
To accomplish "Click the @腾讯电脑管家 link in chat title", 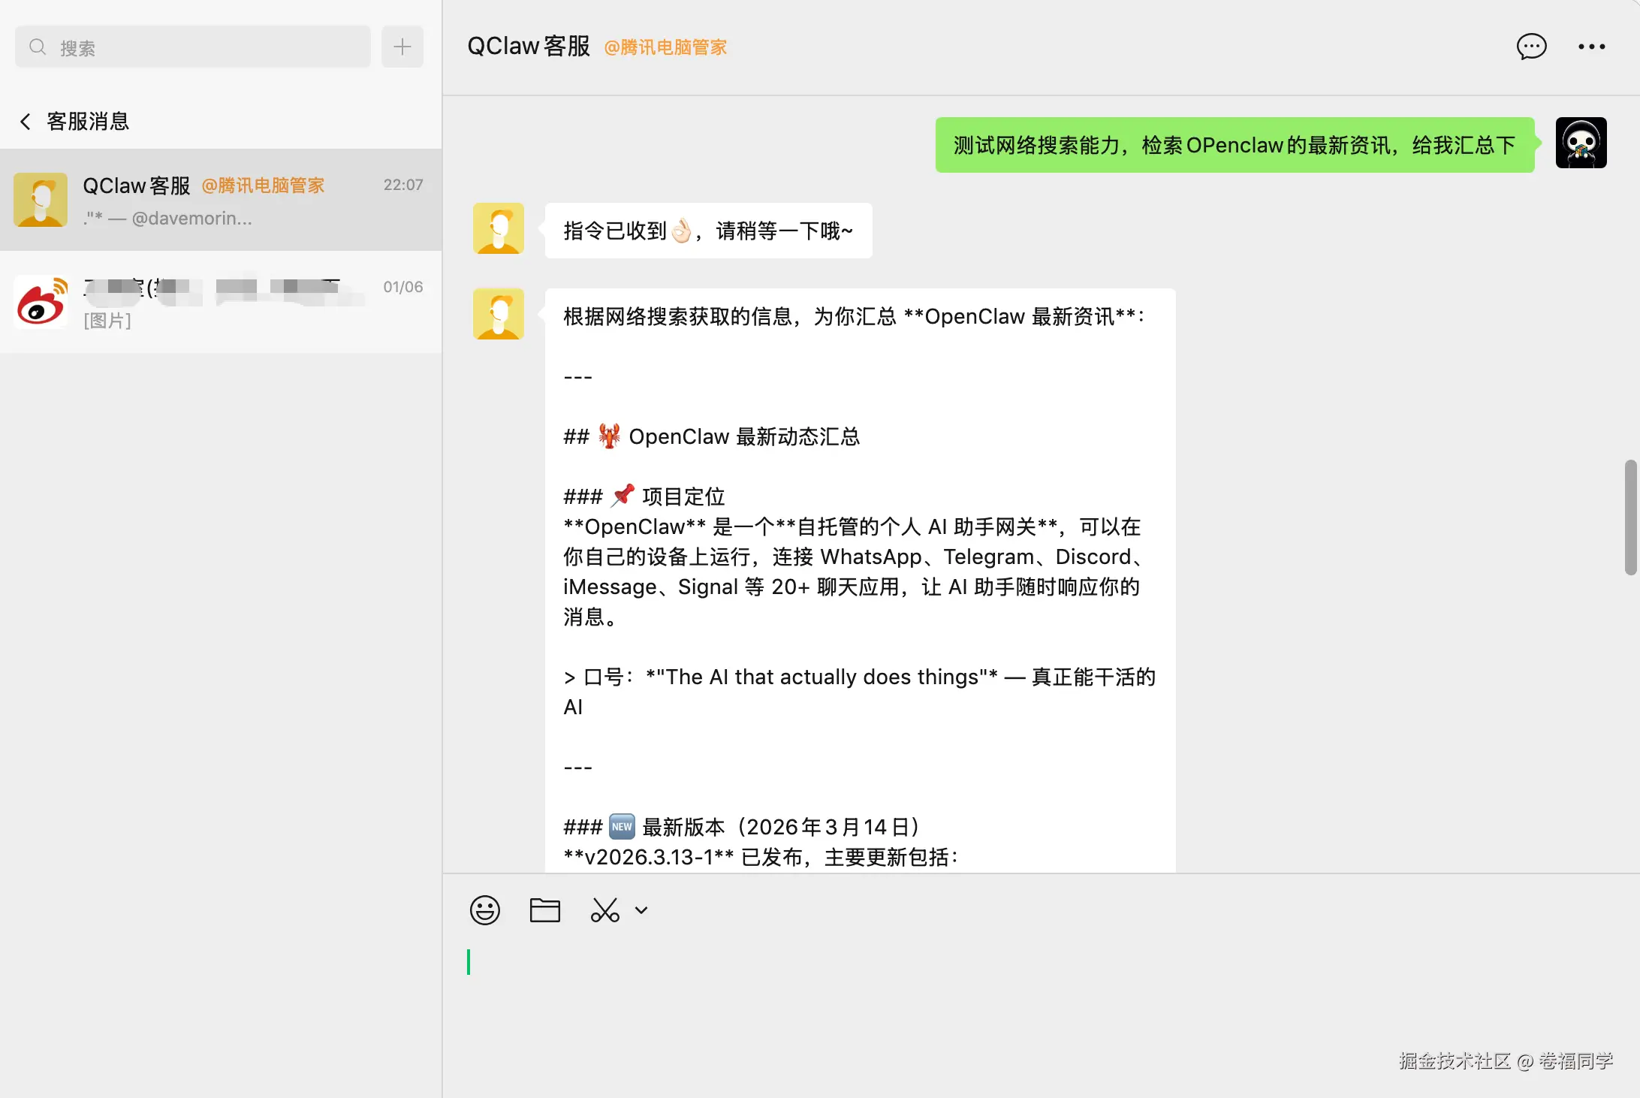I will tap(665, 47).
